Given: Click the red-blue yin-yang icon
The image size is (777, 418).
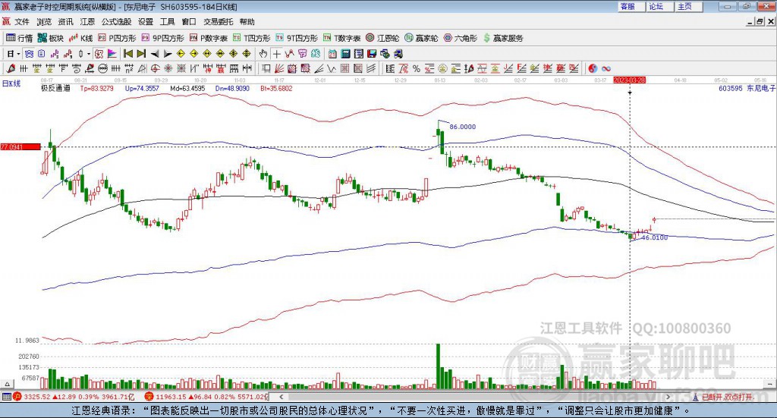Looking at the screenshot, I should point(593,69).
